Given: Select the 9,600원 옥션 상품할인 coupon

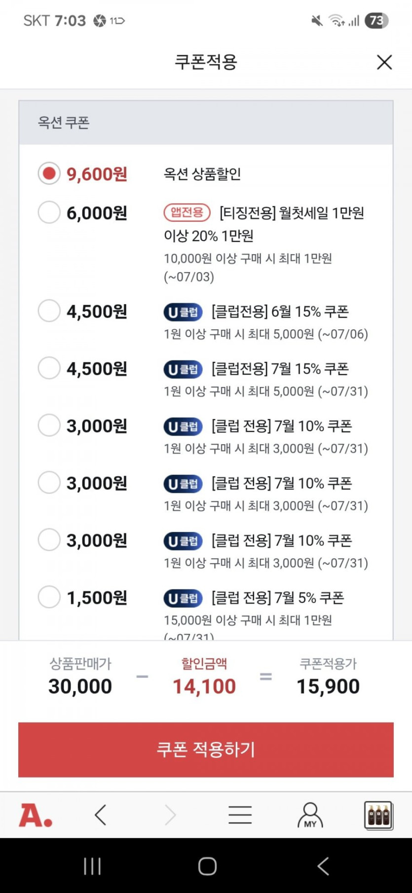Looking at the screenshot, I should (49, 174).
